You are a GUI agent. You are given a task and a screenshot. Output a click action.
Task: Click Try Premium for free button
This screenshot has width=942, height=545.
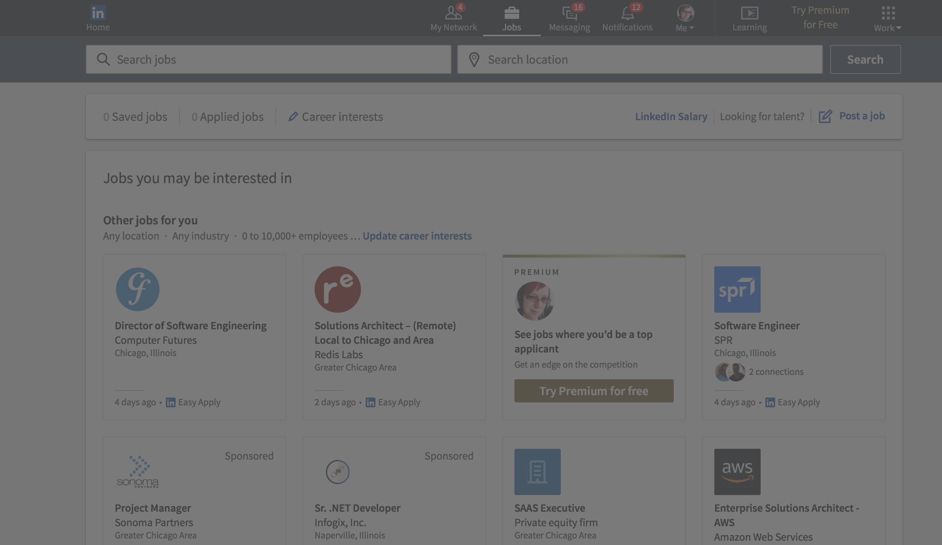[x=593, y=391]
